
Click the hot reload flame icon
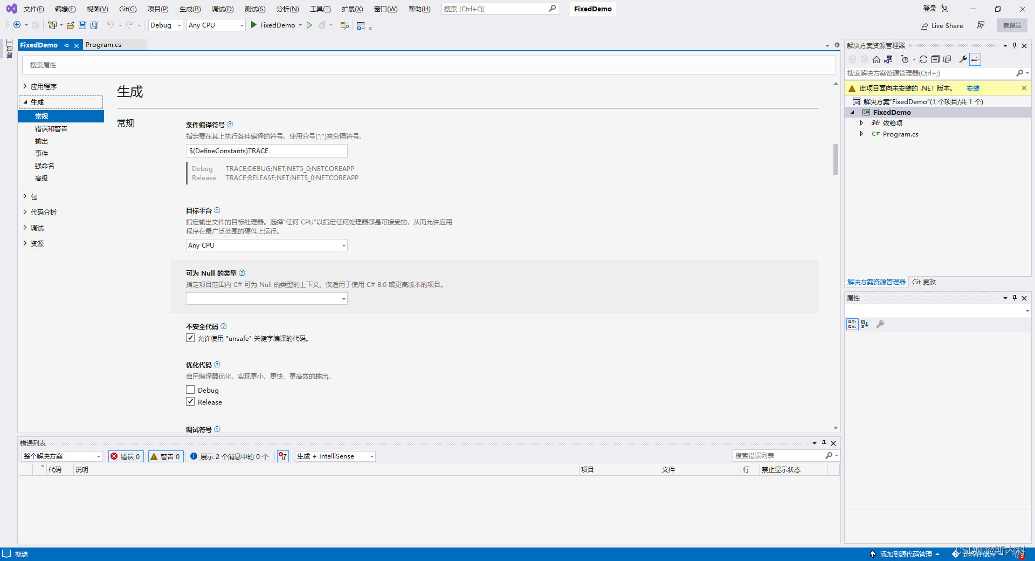tap(322, 25)
